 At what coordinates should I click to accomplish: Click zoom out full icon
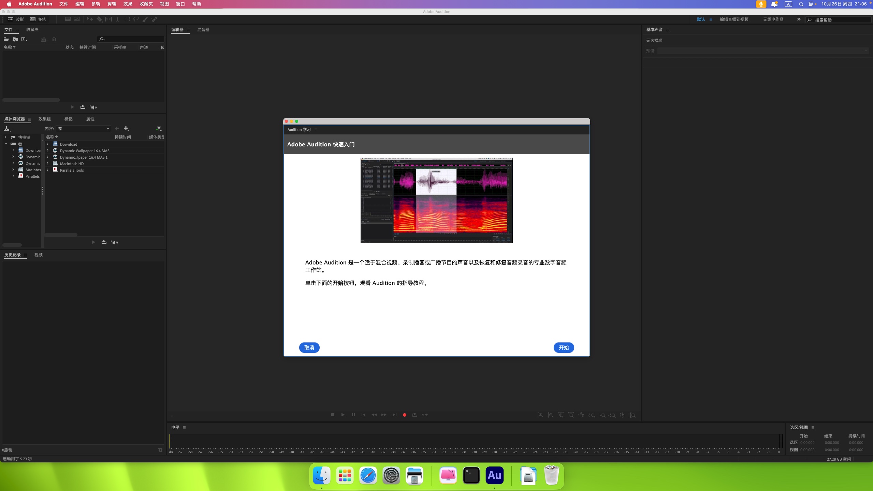click(x=581, y=415)
